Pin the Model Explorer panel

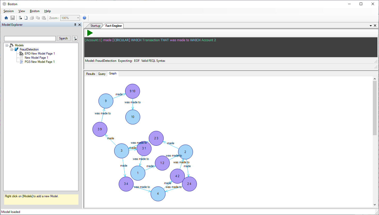[75, 25]
